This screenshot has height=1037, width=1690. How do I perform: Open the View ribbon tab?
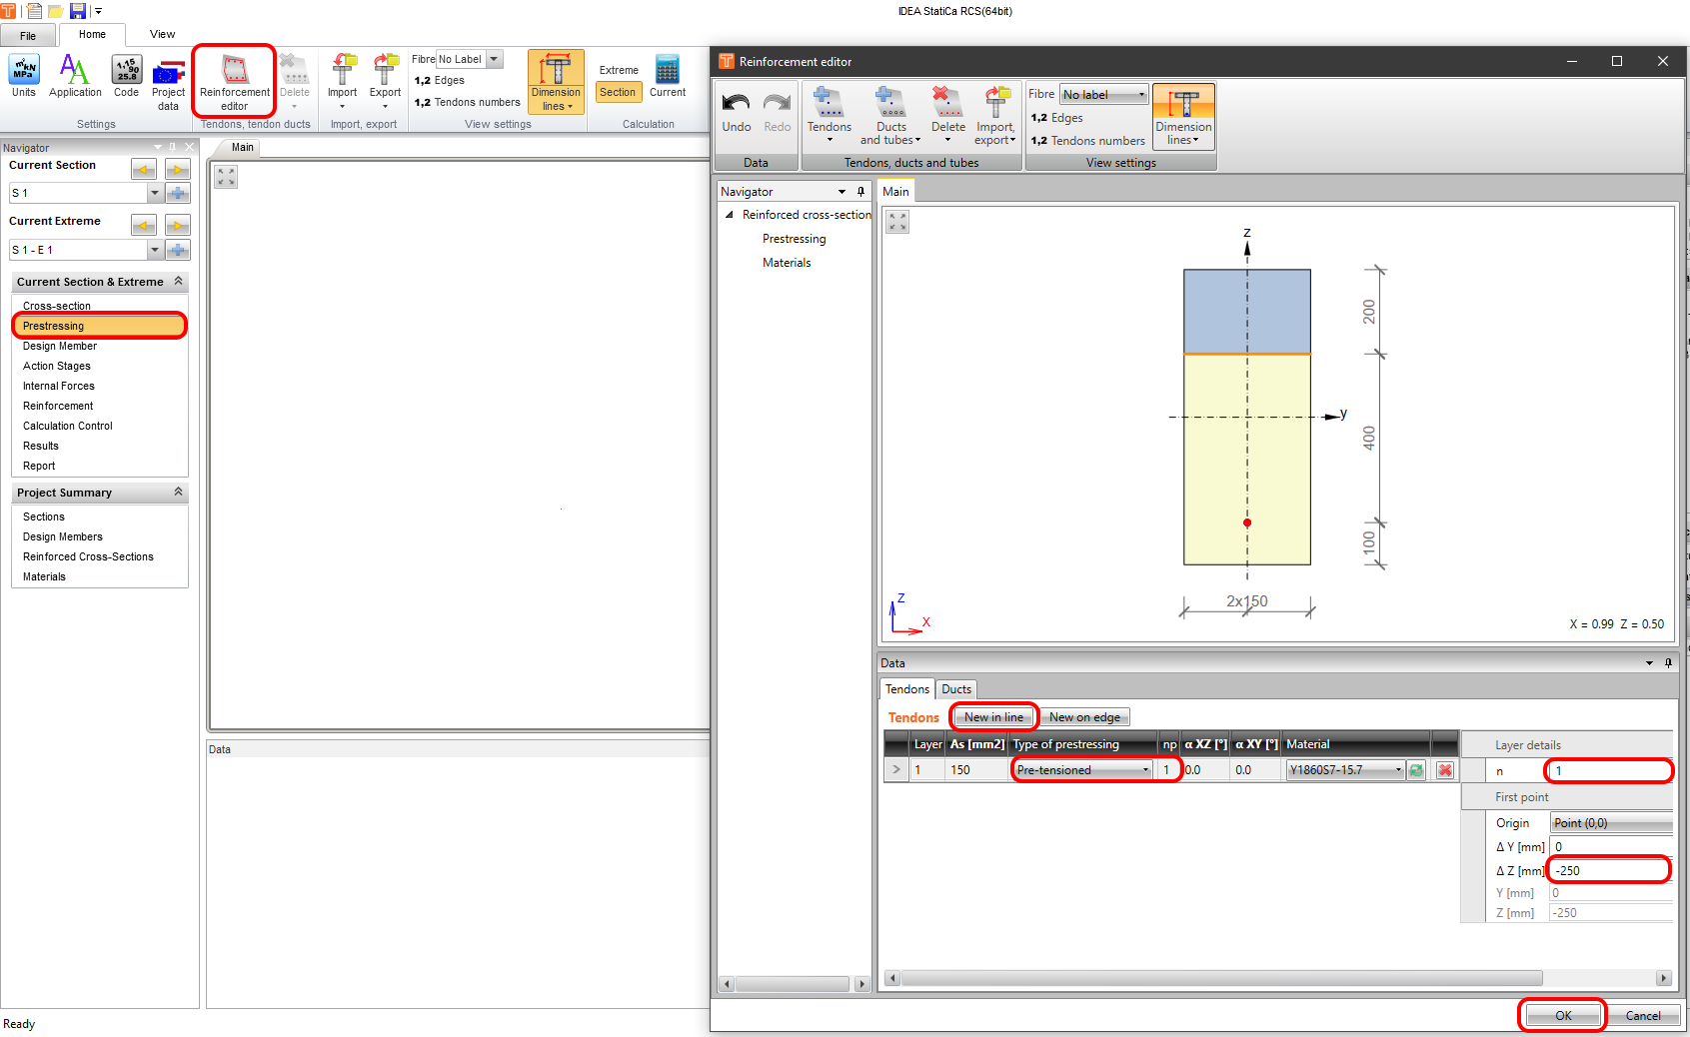click(162, 34)
